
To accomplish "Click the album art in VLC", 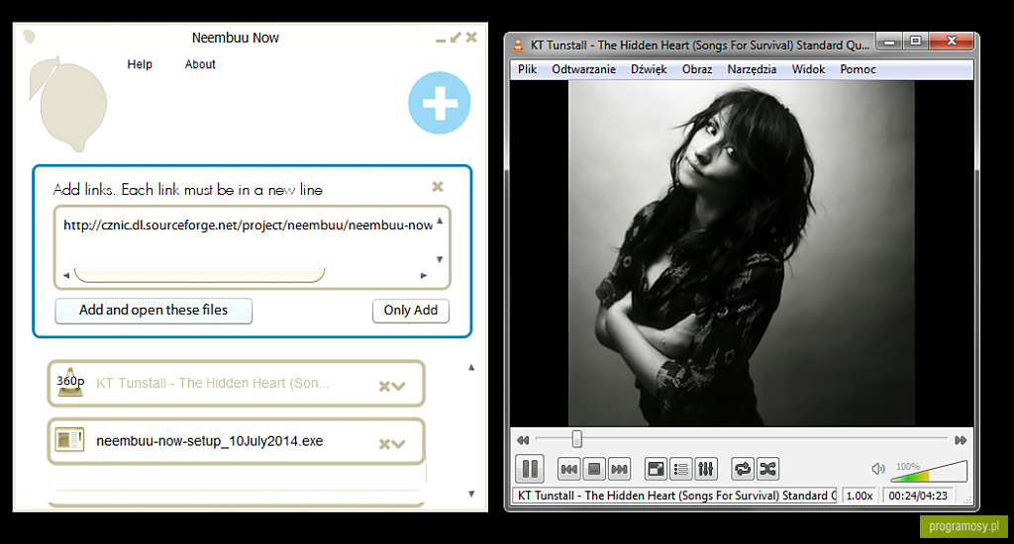I will point(741,253).
